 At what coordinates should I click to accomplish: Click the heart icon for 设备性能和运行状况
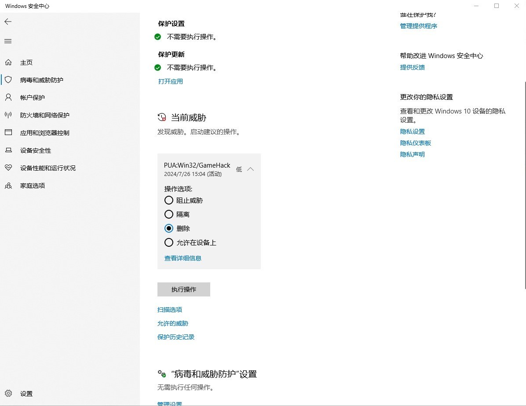coord(8,168)
